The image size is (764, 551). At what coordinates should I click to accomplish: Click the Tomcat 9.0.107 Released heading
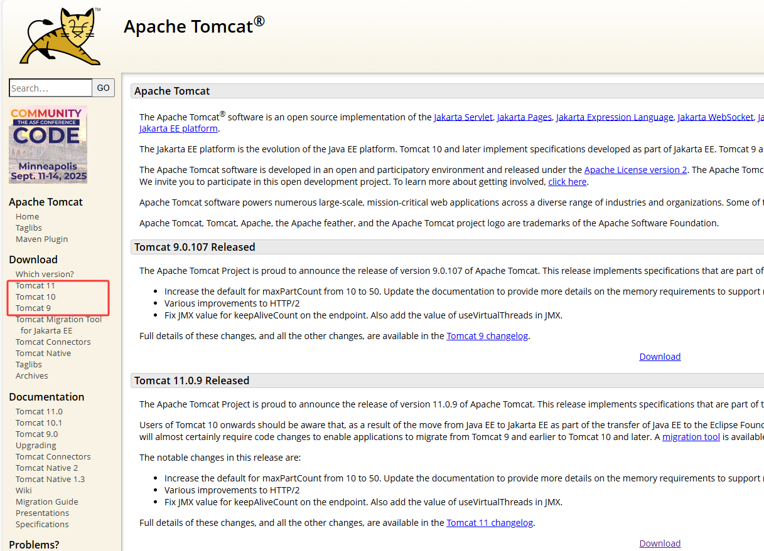(x=195, y=247)
